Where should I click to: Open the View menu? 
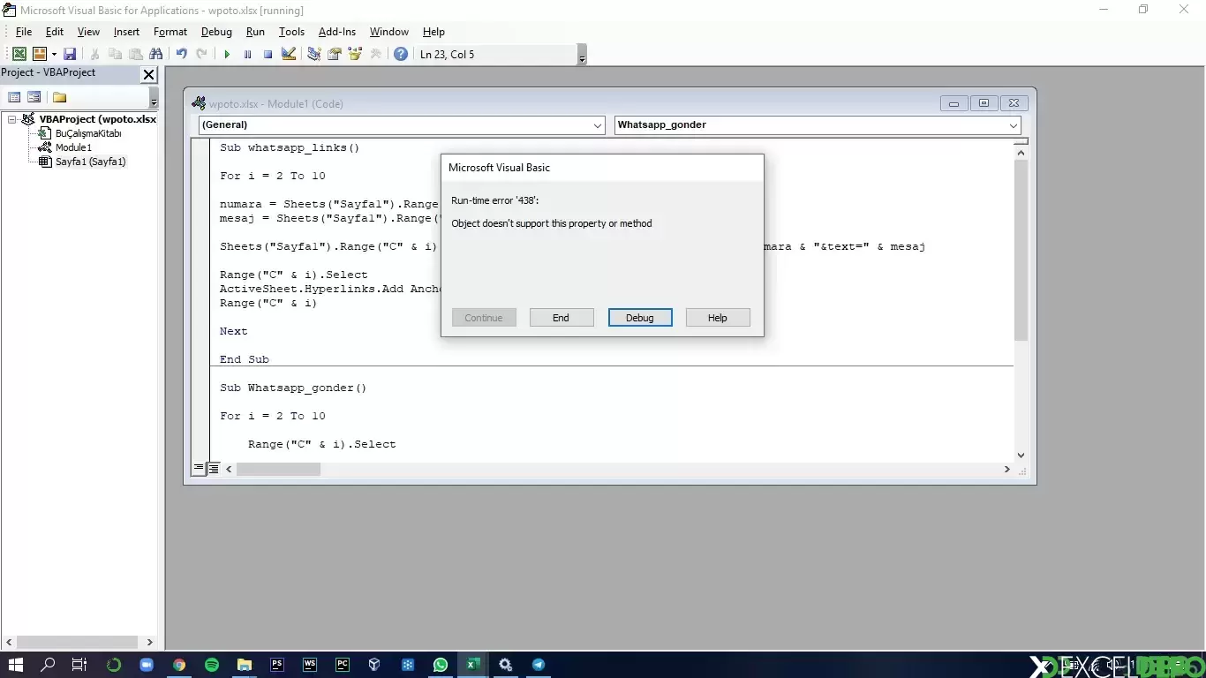88,32
